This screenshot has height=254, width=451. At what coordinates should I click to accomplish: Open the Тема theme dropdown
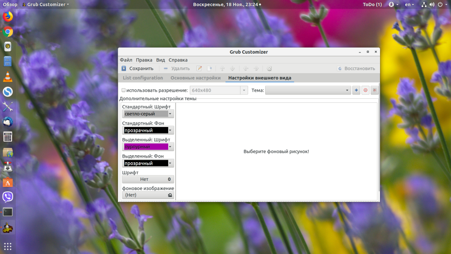pyautogui.click(x=308, y=90)
